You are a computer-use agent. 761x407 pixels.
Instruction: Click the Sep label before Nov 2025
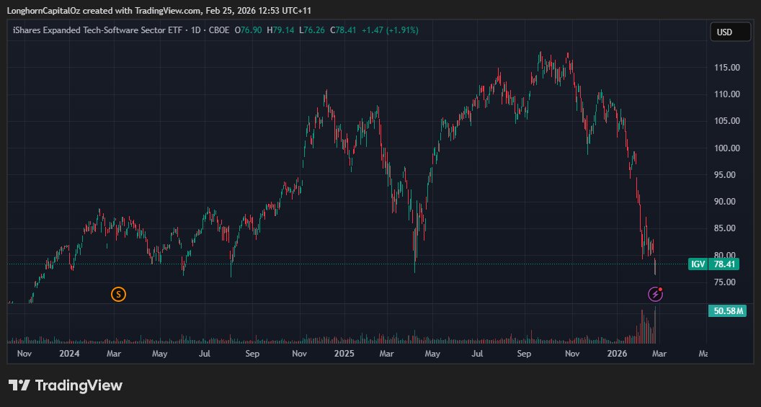pos(524,354)
